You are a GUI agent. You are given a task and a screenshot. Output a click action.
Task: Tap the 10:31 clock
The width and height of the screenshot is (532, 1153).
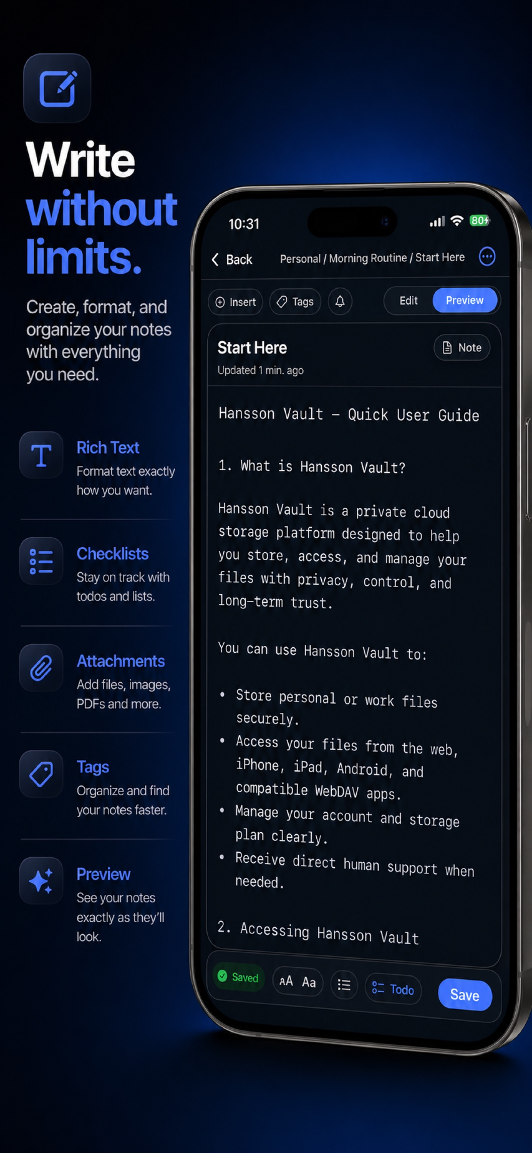tap(244, 223)
